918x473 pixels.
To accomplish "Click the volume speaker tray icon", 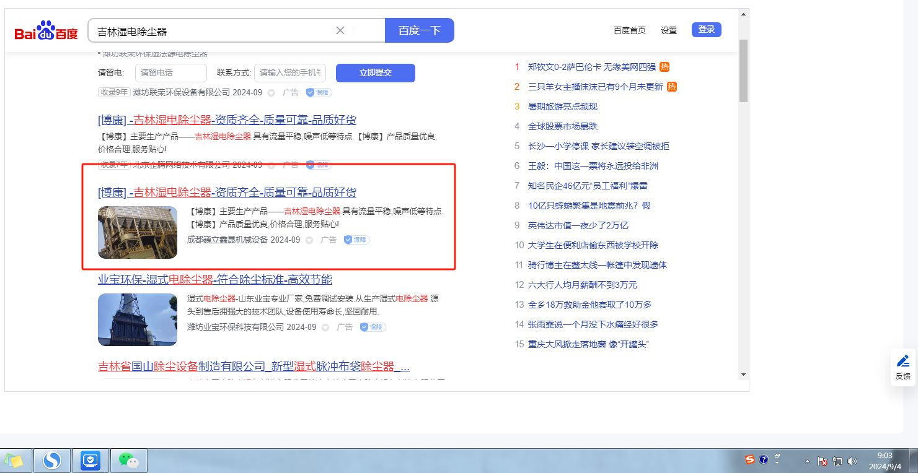I will pos(852,461).
